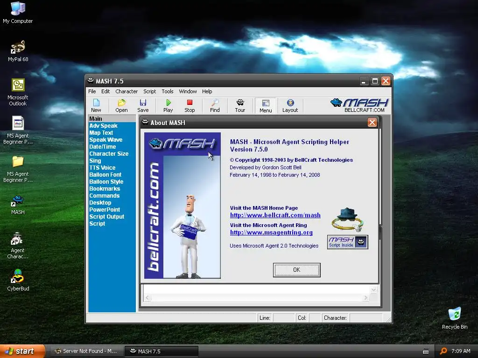The width and height of the screenshot is (478, 358).
Task: Click the MASH 7.5 taskbar button
Action: click(162, 351)
